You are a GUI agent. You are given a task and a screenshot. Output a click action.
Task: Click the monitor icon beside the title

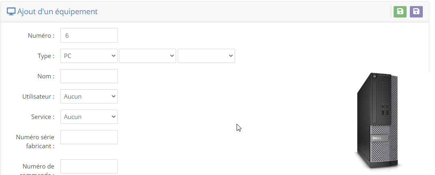pyautogui.click(x=11, y=12)
